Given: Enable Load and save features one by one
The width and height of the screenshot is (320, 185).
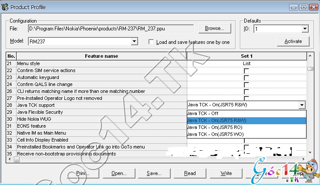Looking at the screenshot, I should [152, 42].
